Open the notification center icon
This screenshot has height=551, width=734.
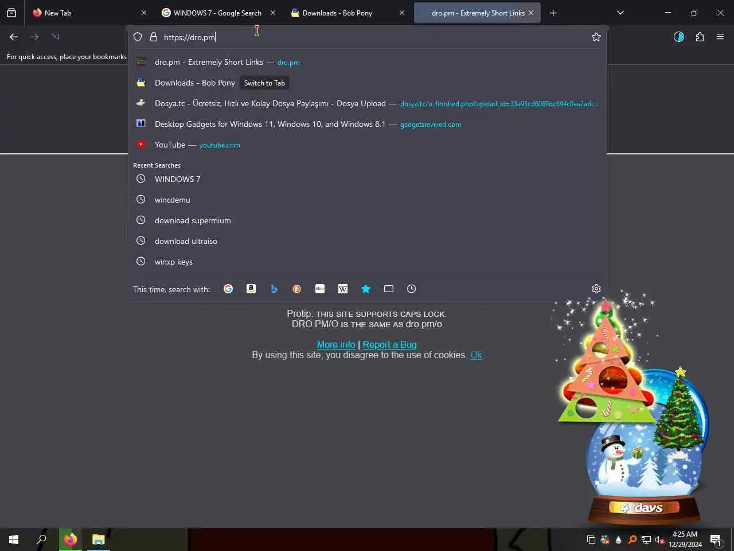tap(716, 540)
